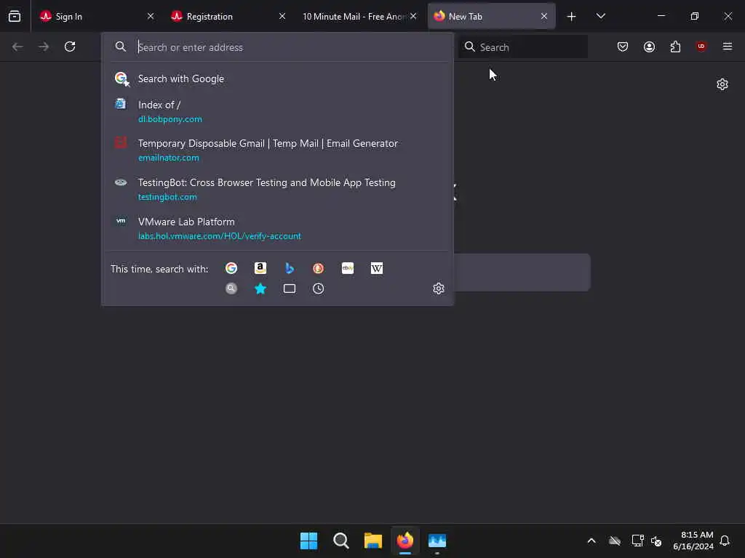The height and width of the screenshot is (558, 745).
Task: Search this time with eBay
Action: (348, 269)
